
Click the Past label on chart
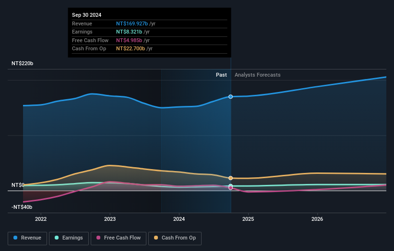coord(221,75)
